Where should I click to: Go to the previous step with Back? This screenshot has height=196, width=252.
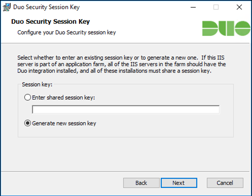coord(141,183)
